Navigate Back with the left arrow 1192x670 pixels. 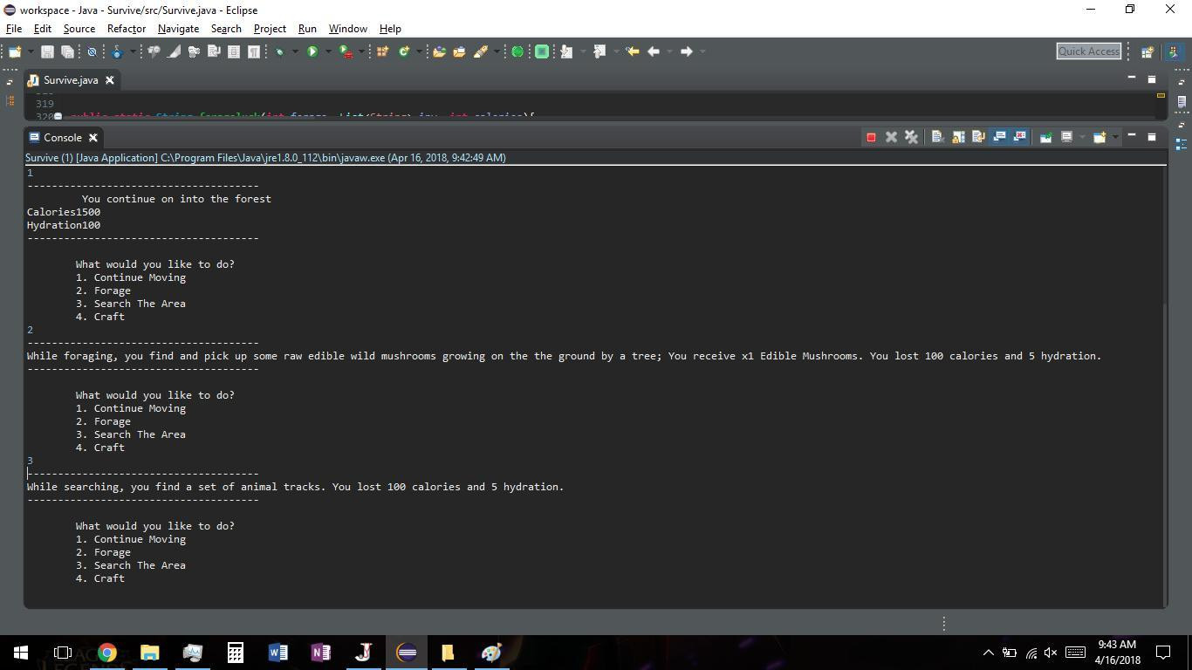(654, 51)
